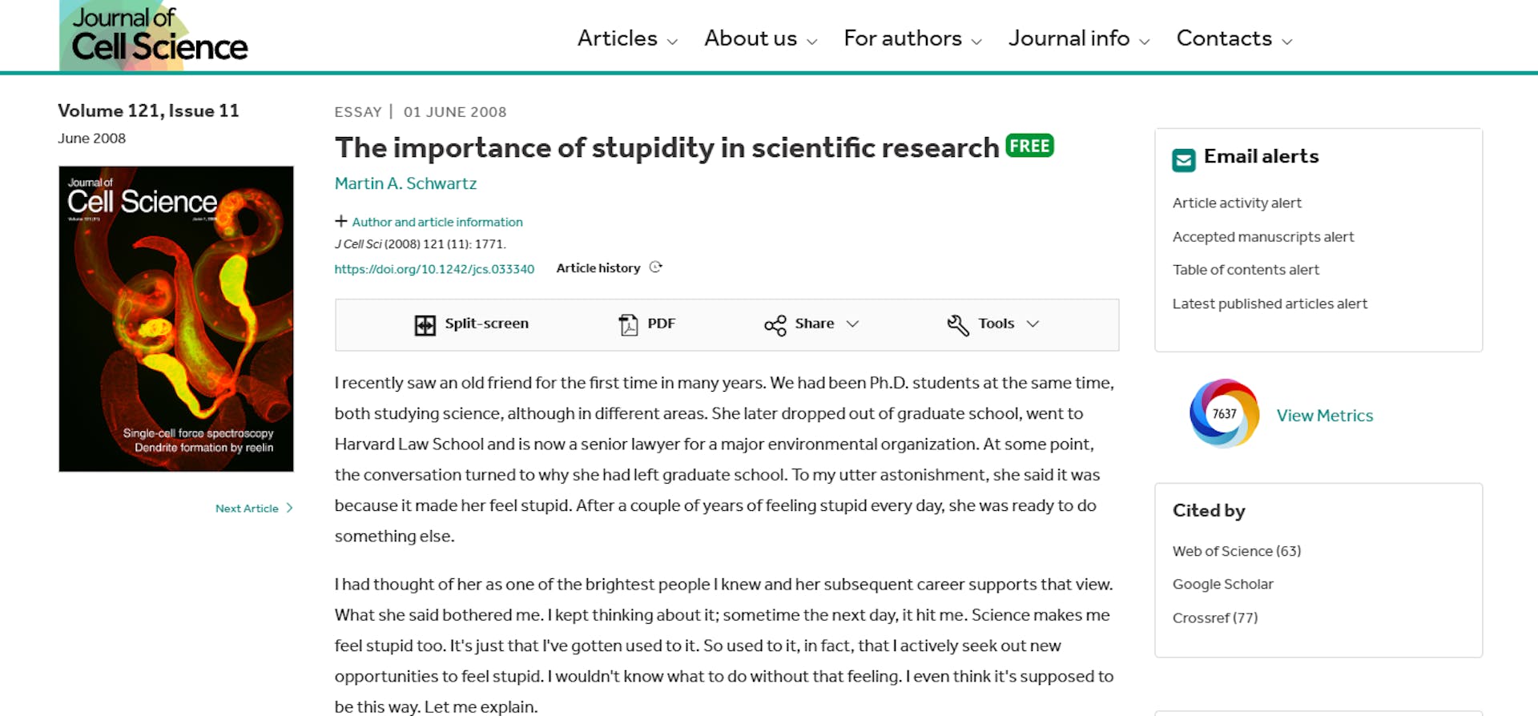Click the Share network icon

tap(775, 324)
